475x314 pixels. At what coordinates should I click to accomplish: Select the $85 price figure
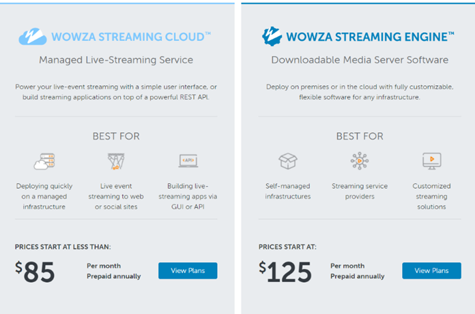(35, 272)
